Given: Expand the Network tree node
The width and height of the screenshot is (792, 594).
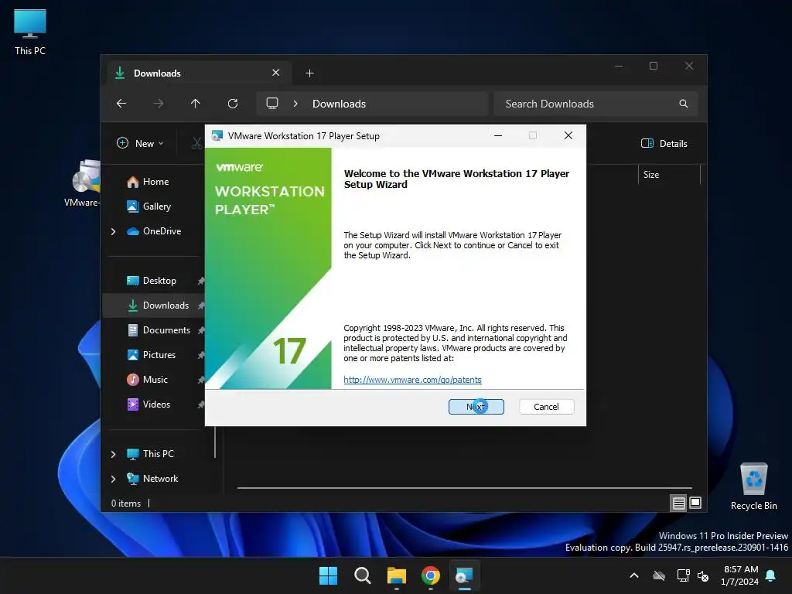Looking at the screenshot, I should (114, 479).
